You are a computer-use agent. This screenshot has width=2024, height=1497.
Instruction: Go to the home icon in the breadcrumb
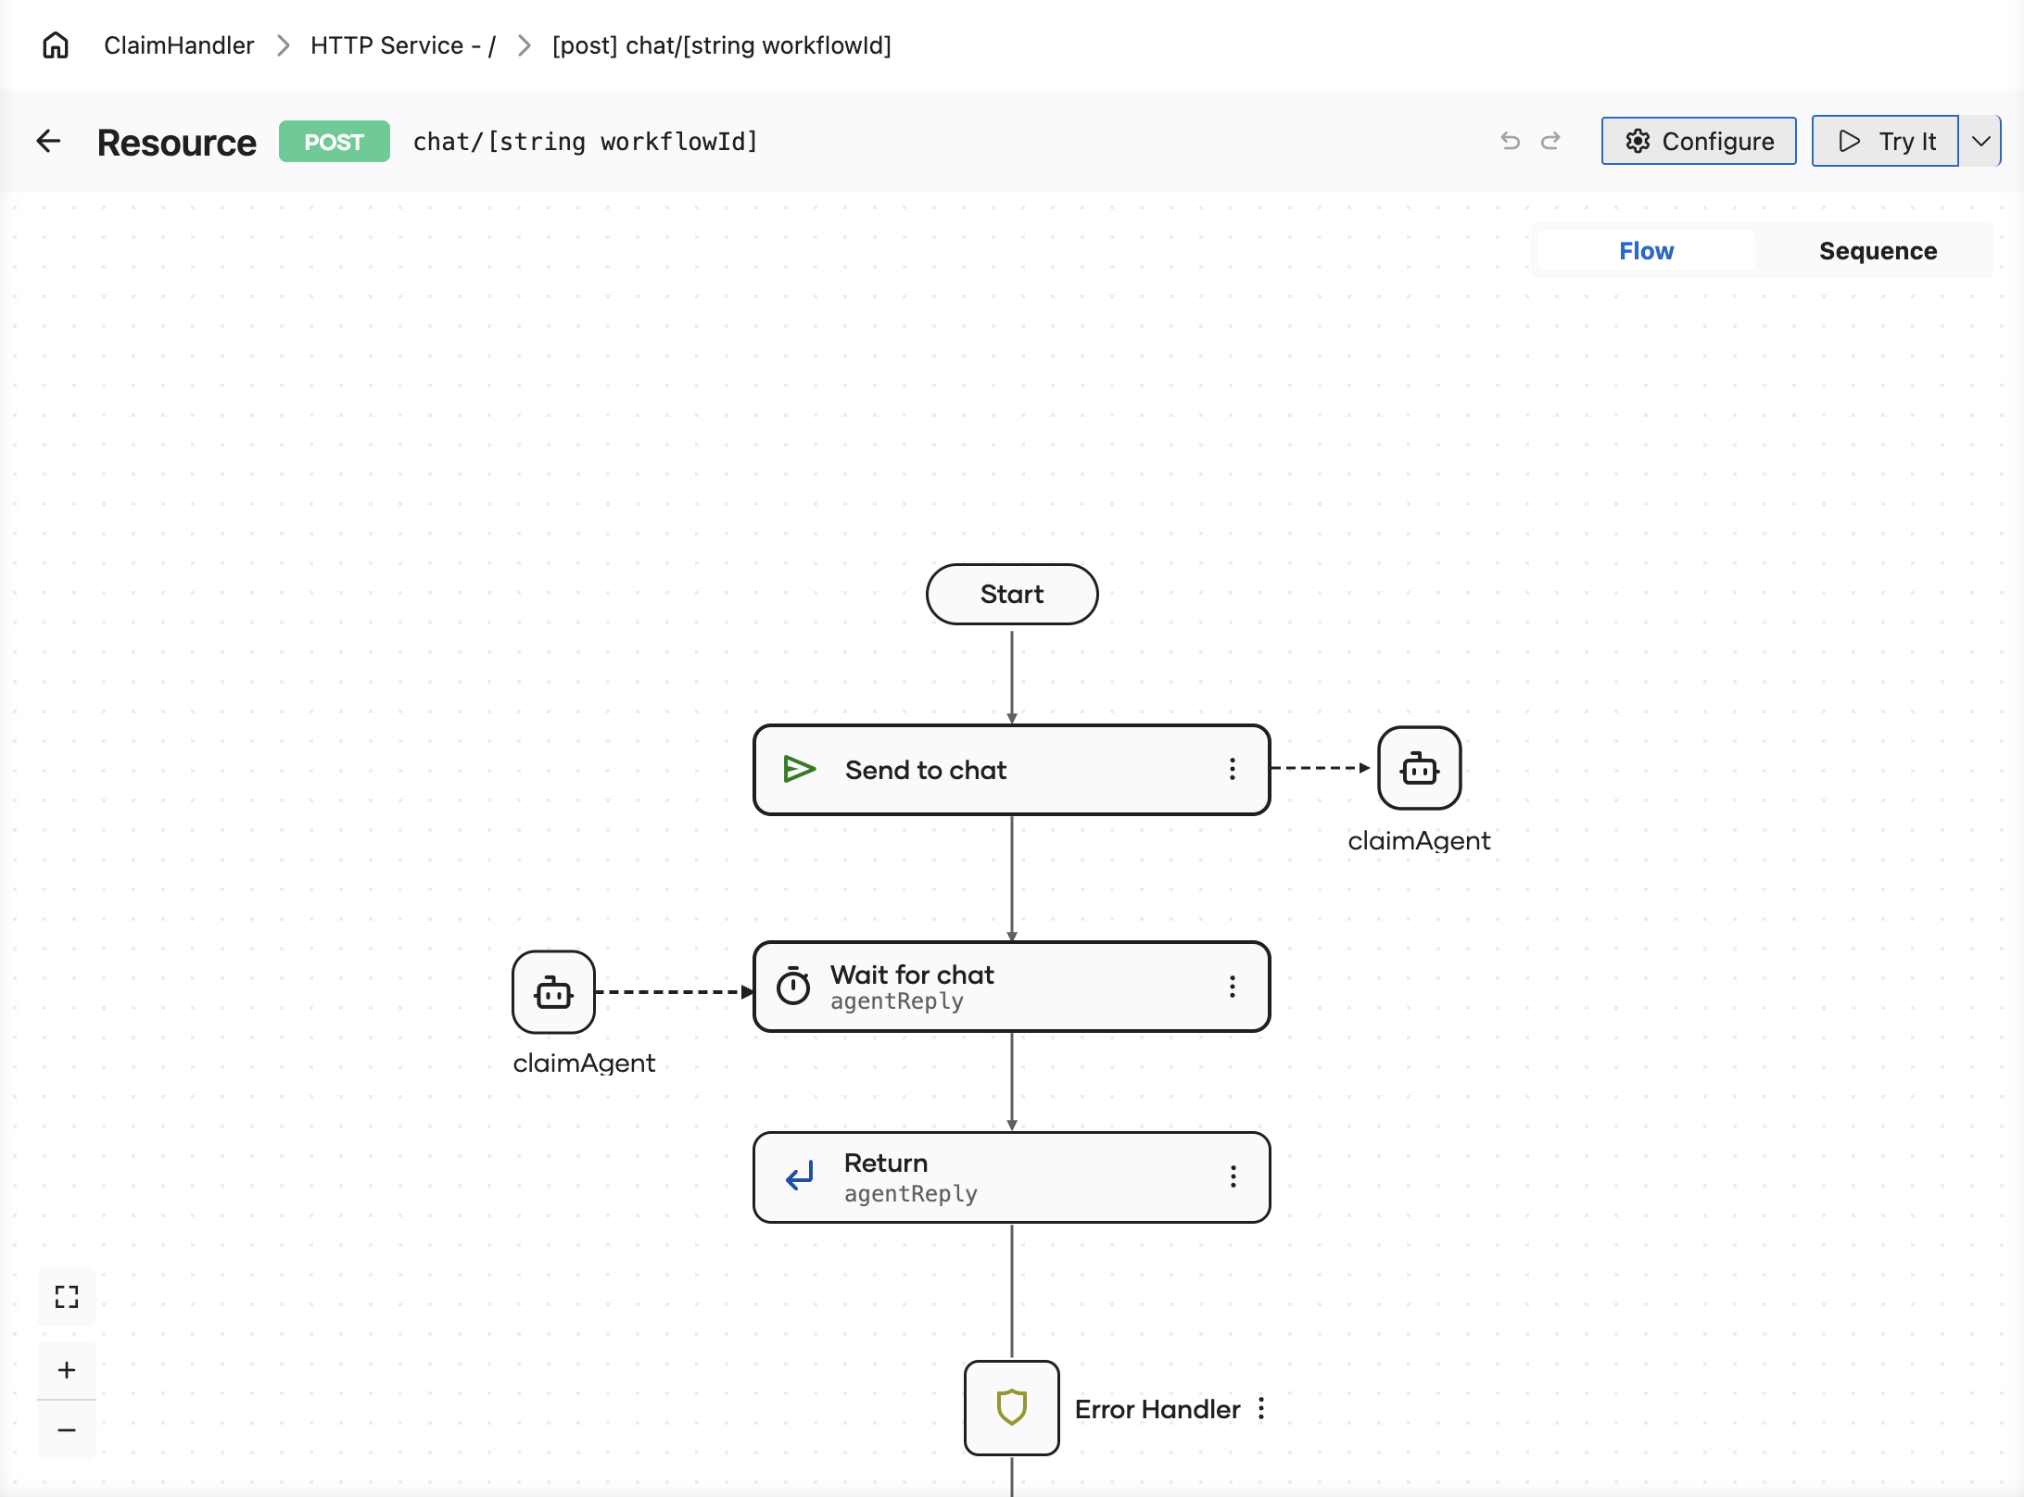(x=56, y=44)
